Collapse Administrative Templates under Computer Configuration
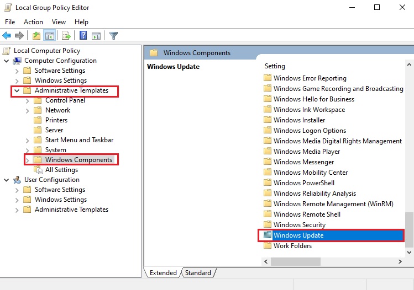 point(17,90)
